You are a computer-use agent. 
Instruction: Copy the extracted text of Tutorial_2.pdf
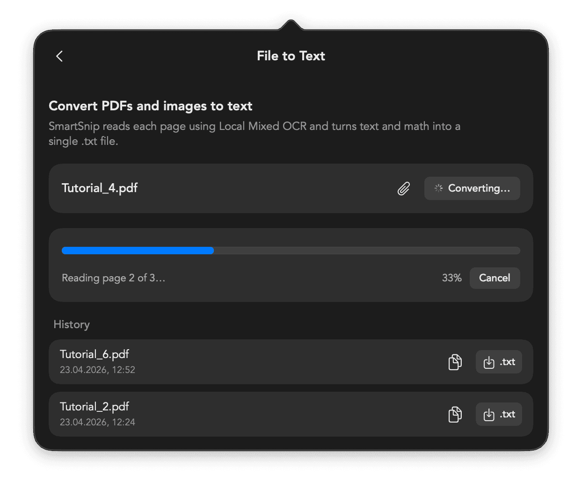coord(455,414)
